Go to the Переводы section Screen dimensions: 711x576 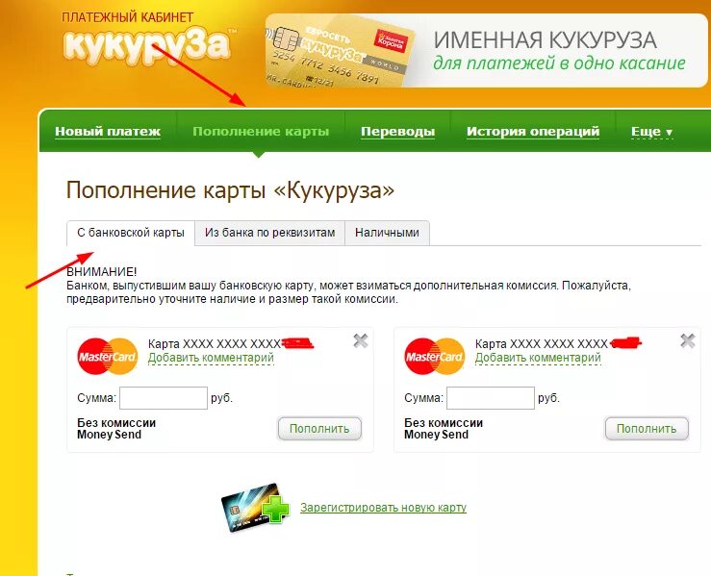(x=397, y=132)
